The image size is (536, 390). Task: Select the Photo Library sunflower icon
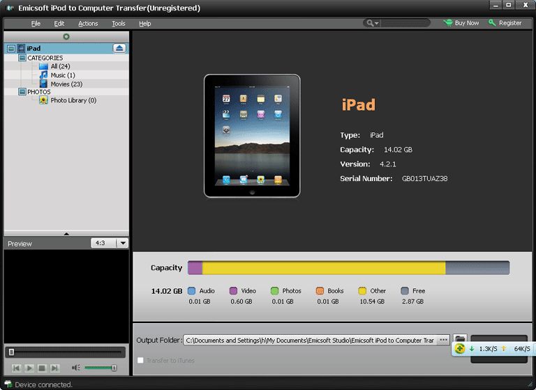click(x=43, y=100)
